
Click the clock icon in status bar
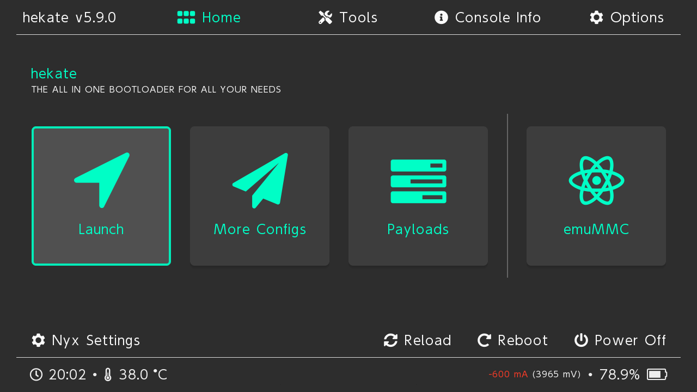click(36, 375)
